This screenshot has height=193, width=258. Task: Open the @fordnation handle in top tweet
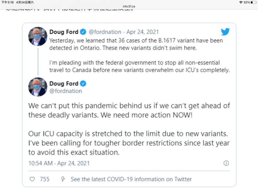(105, 32)
